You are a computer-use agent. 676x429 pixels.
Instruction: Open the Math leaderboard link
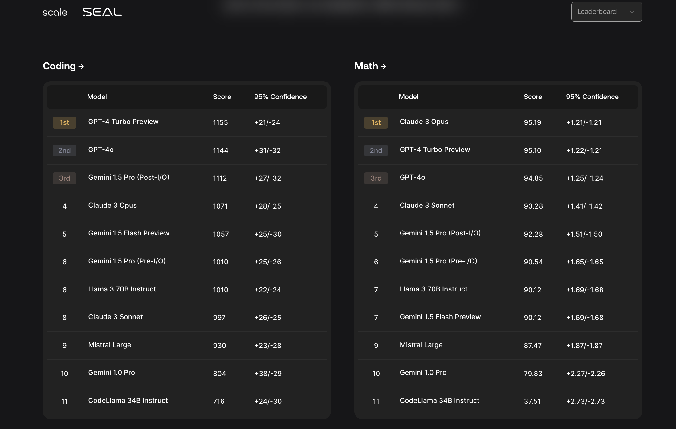pos(366,66)
